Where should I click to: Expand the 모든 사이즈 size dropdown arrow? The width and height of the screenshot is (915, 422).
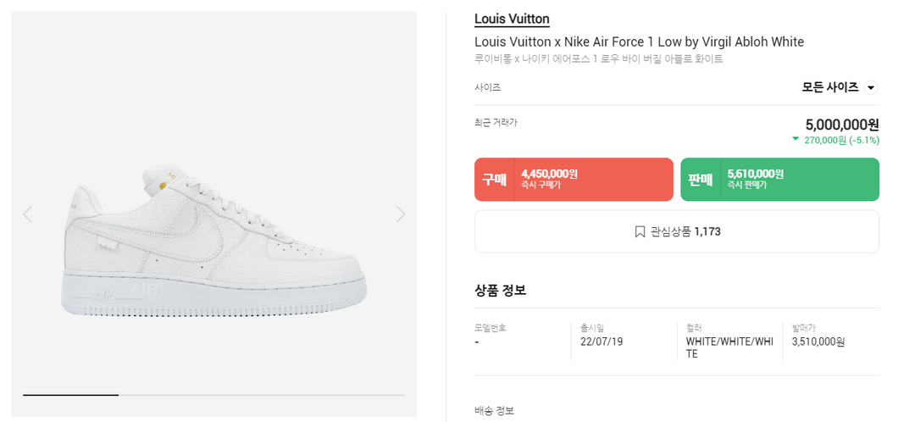(871, 87)
